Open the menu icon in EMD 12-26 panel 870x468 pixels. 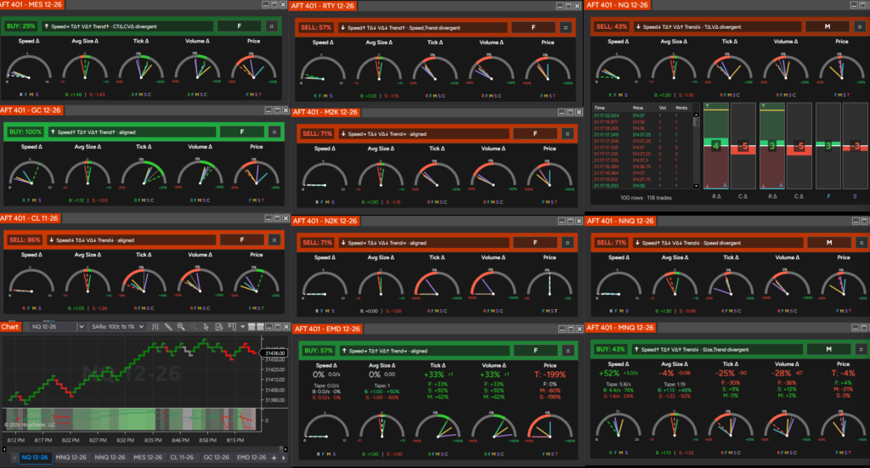(568, 351)
